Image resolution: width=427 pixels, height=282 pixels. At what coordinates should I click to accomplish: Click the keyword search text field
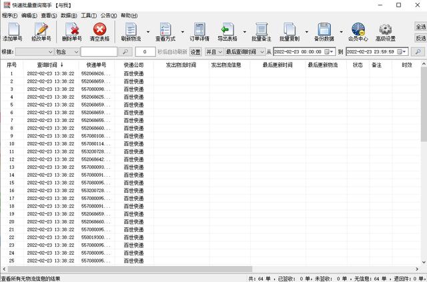point(99,52)
